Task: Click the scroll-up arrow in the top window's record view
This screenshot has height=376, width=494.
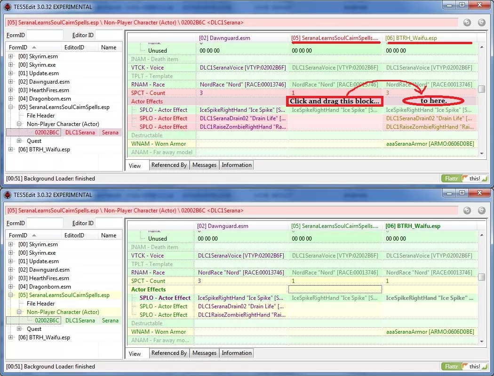Action: point(482,47)
